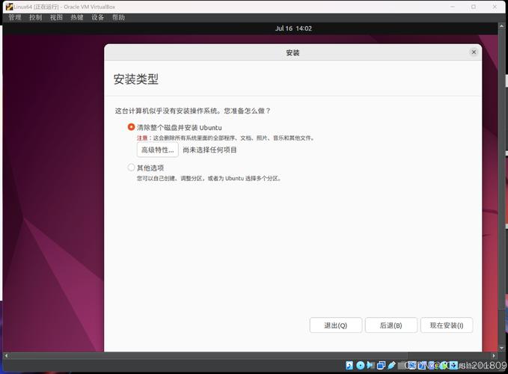Select 清除整个磁盘并安装 Ubuntu radio option
508x374 pixels.
(x=131, y=127)
